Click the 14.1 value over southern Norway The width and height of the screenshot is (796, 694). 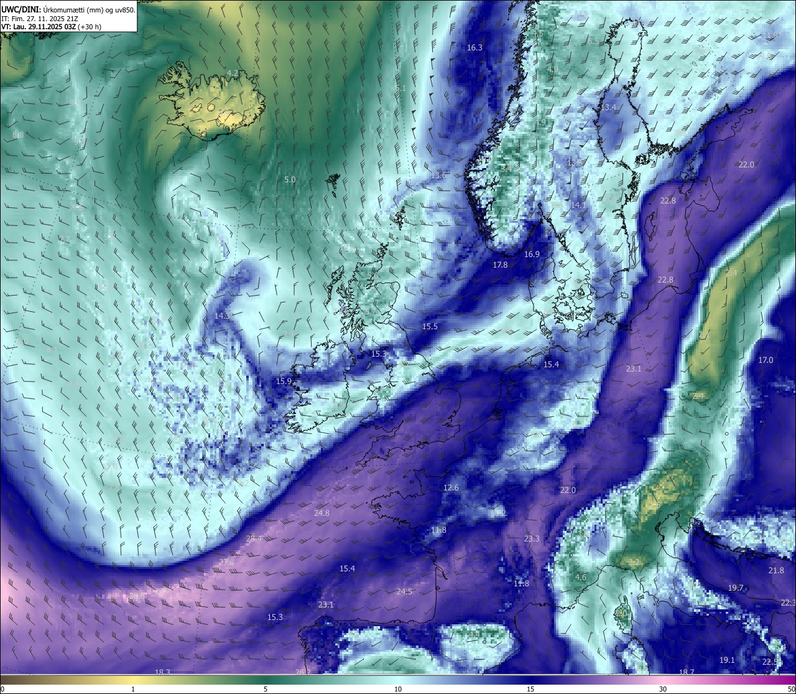pos(578,205)
